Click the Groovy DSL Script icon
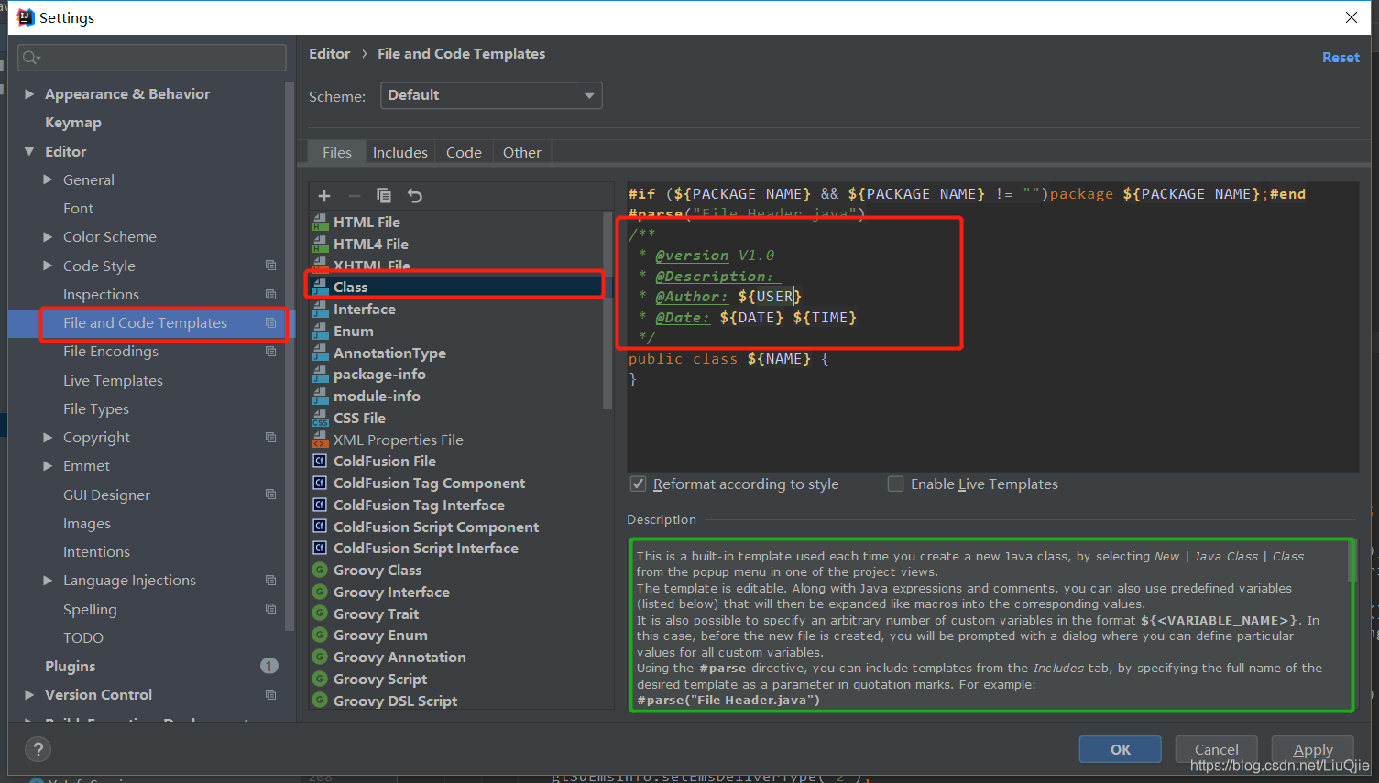This screenshot has width=1379, height=783. tap(320, 701)
